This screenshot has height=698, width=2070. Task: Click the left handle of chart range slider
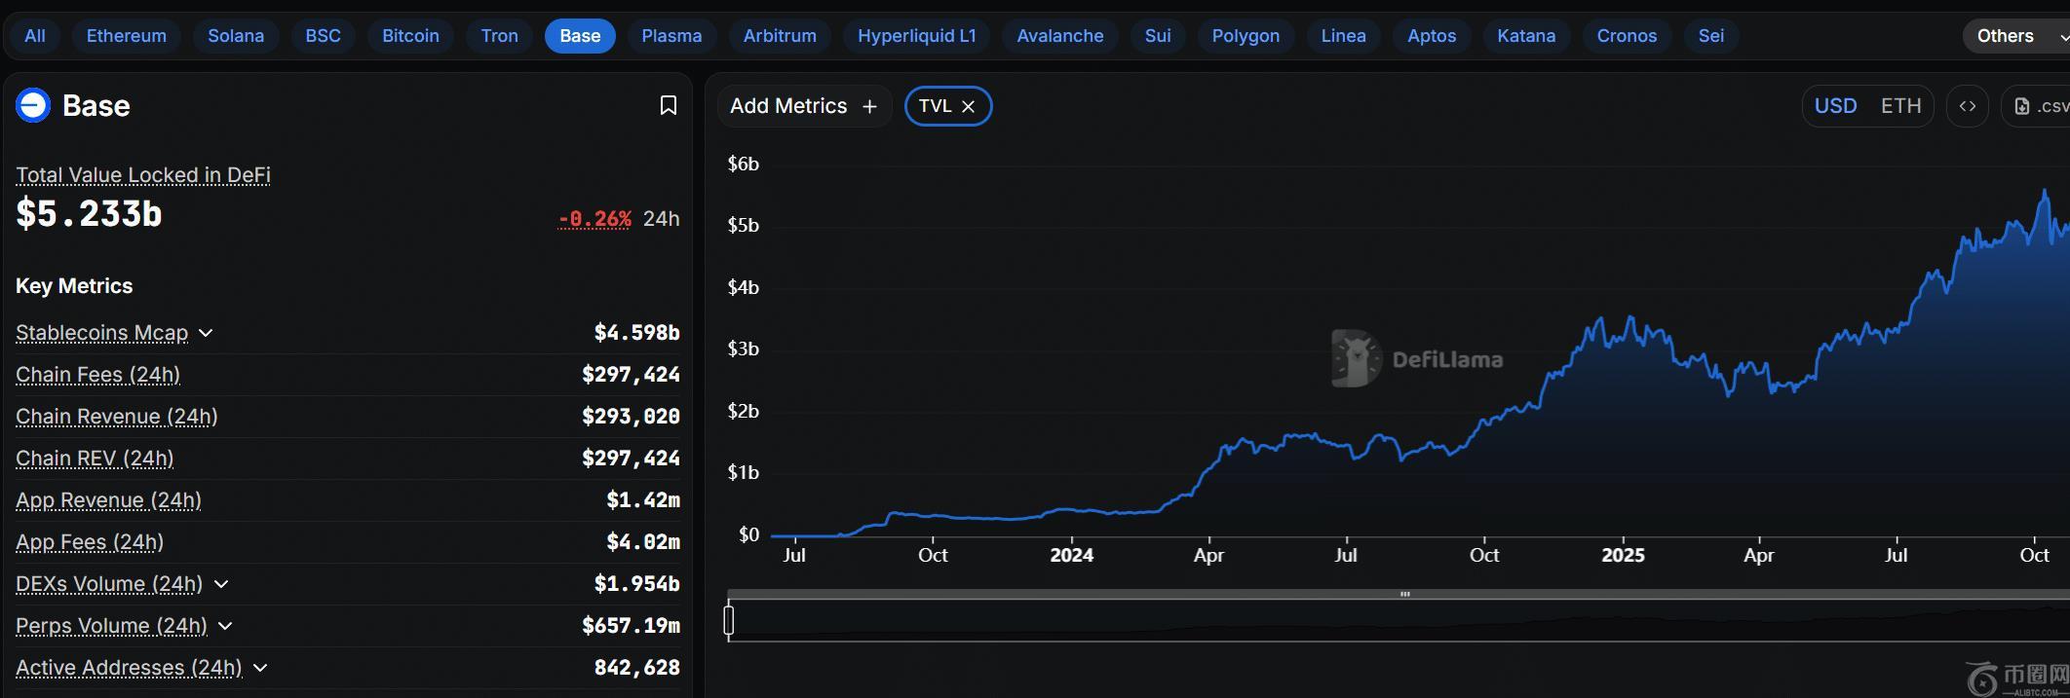[729, 620]
